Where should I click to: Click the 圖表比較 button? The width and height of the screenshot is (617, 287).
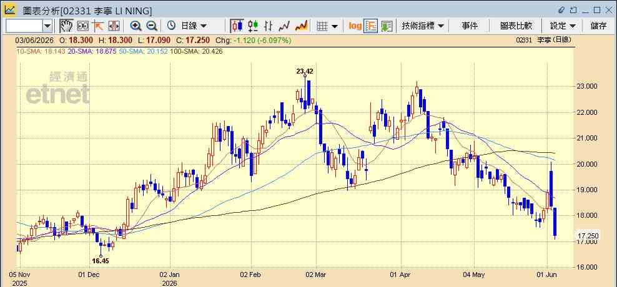click(516, 26)
